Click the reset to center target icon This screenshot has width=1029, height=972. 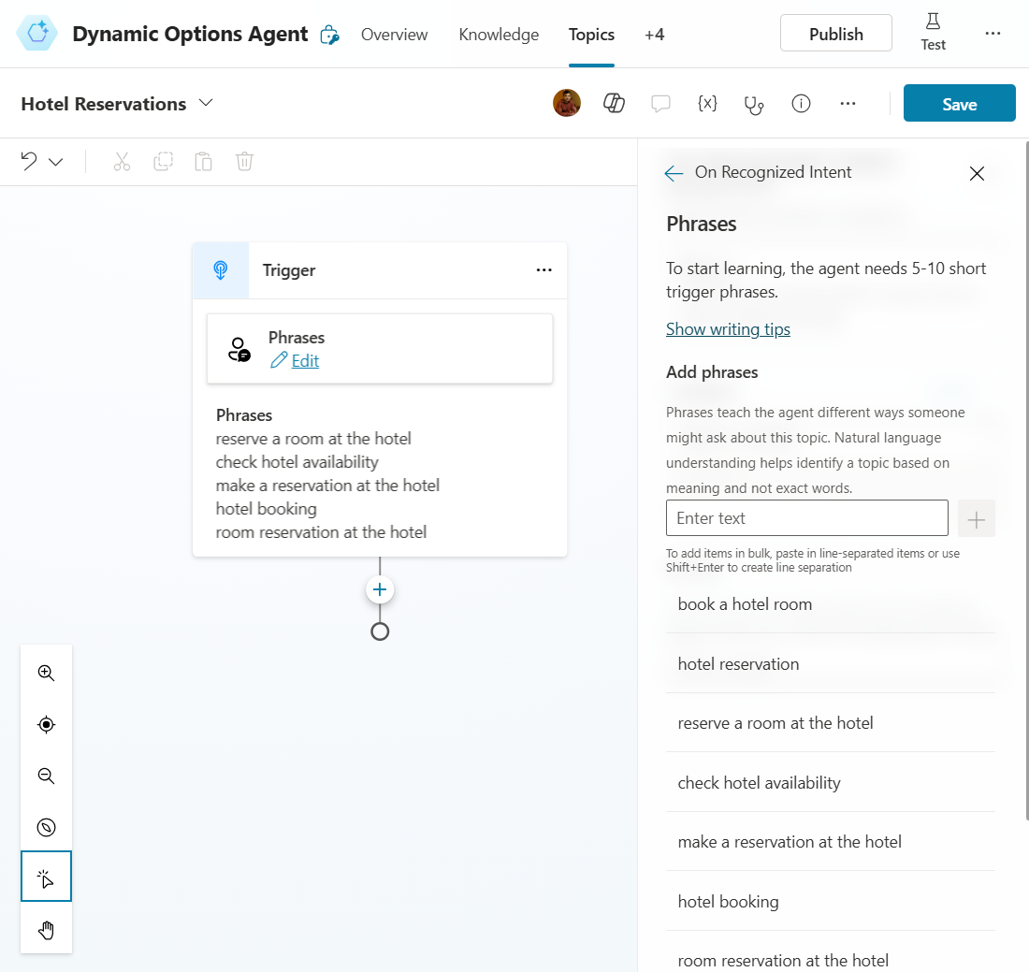[46, 724]
